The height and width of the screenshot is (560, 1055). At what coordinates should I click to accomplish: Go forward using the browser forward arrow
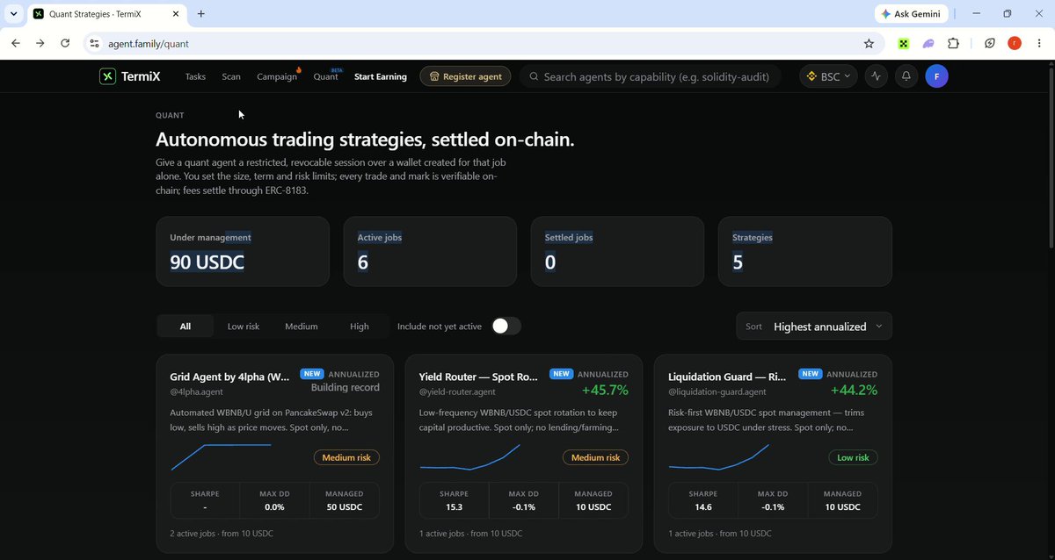pos(40,43)
